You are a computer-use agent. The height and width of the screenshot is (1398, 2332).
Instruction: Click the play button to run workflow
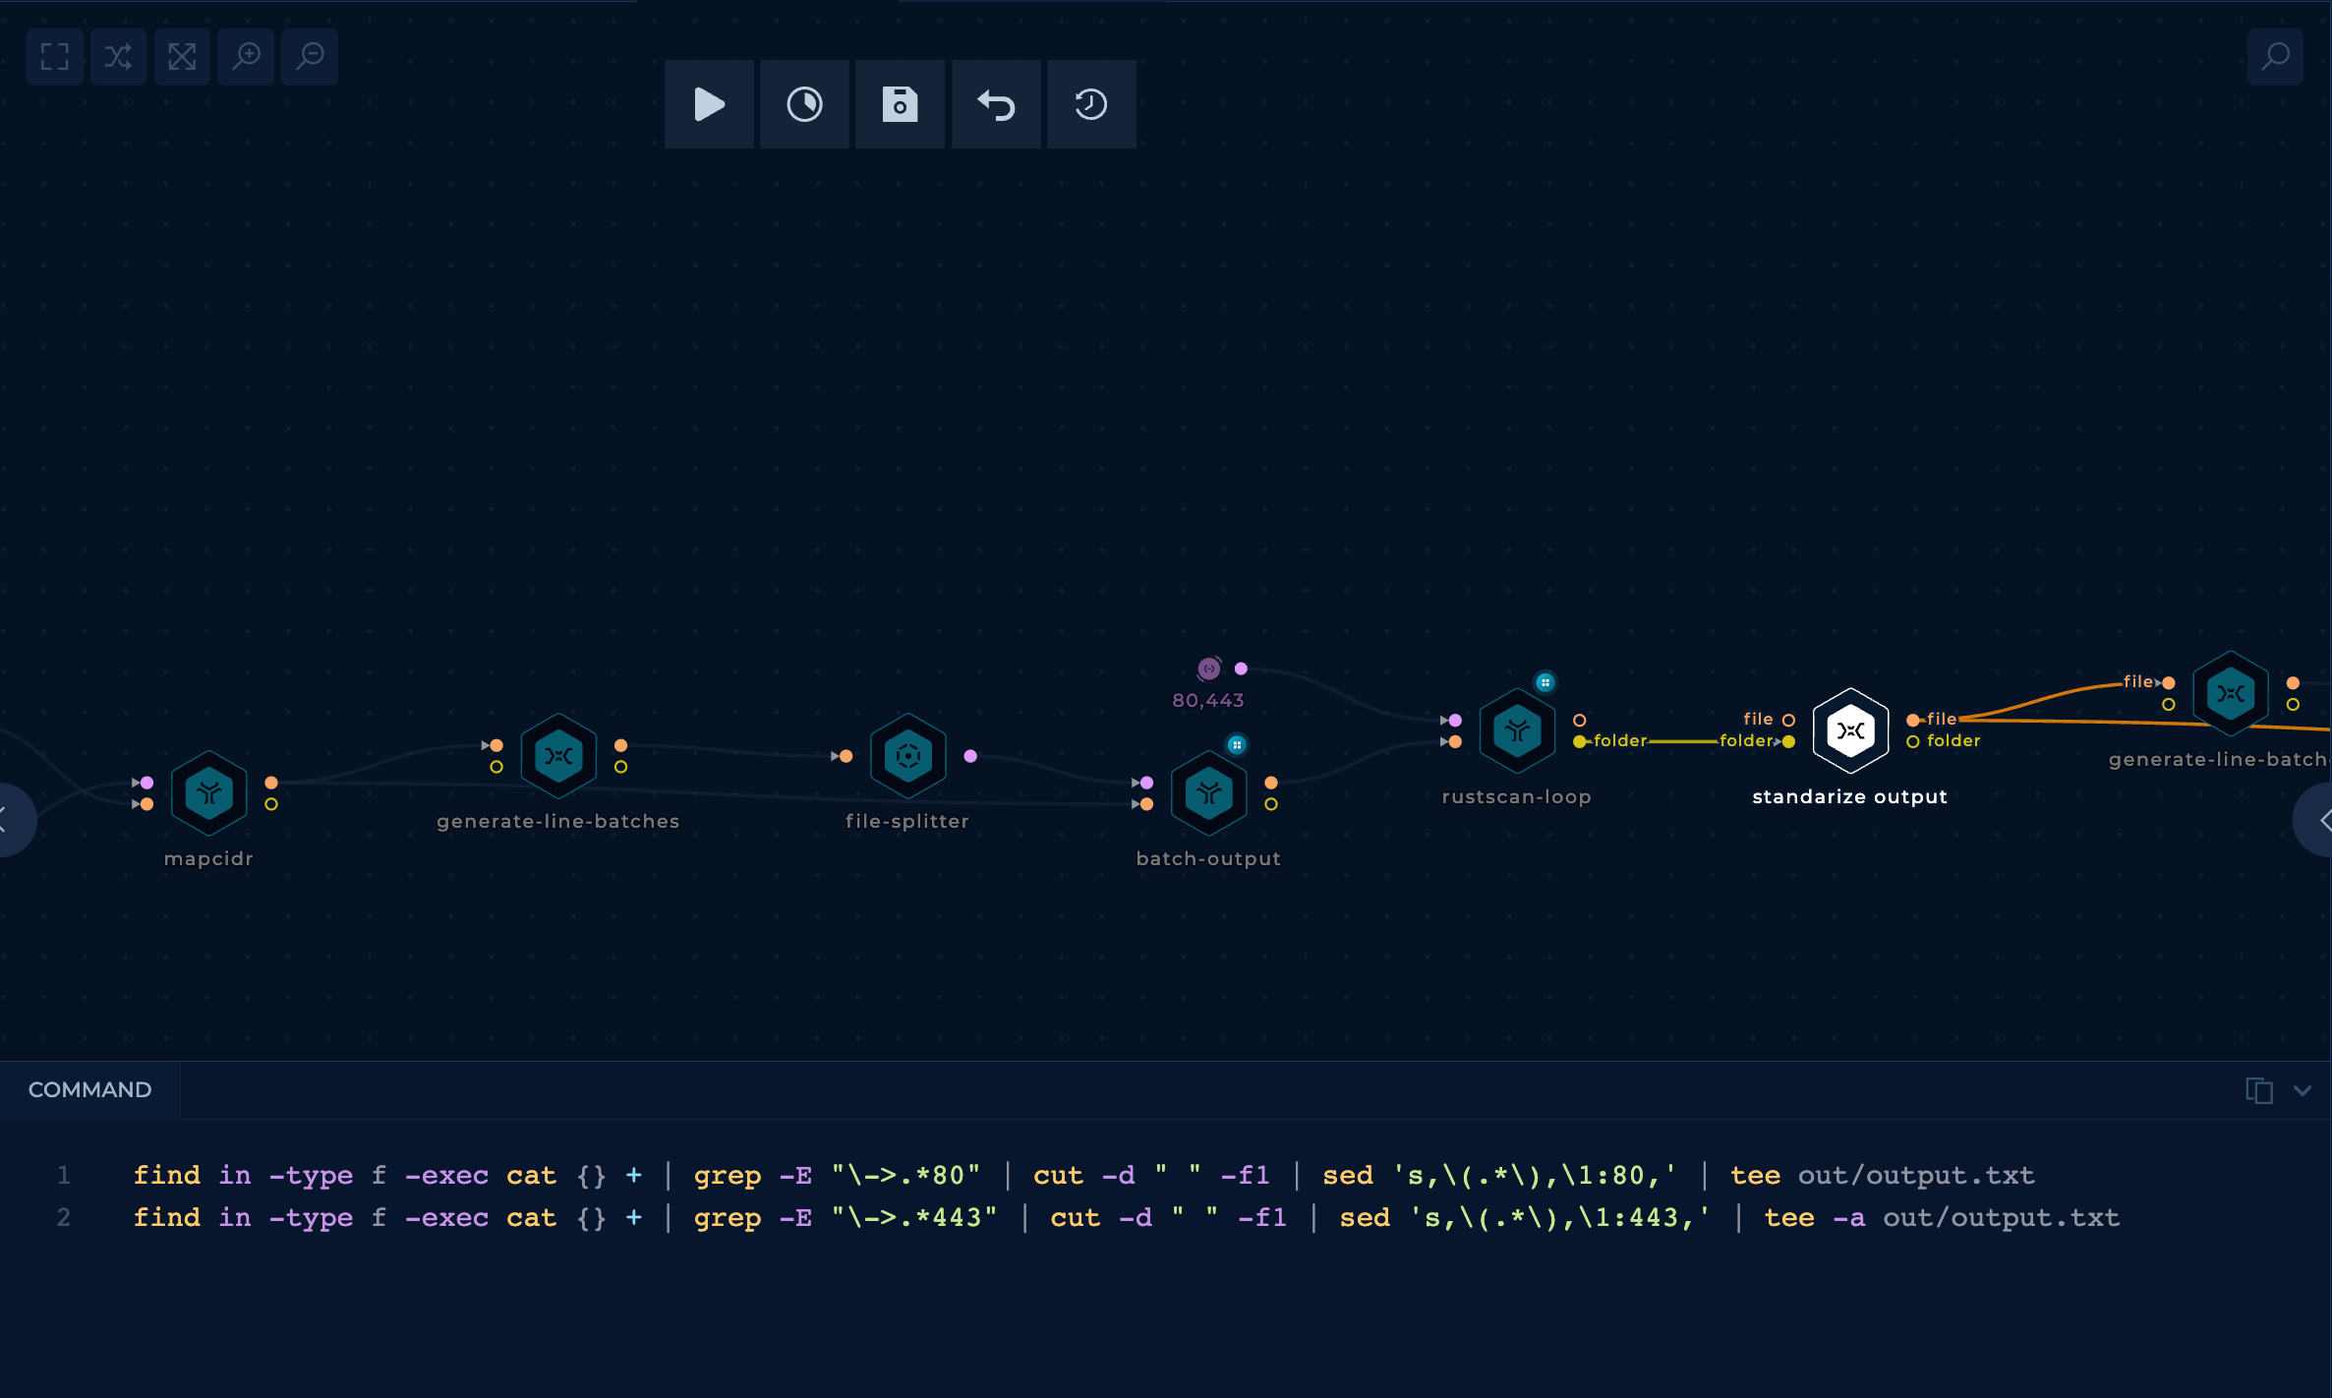coord(709,103)
